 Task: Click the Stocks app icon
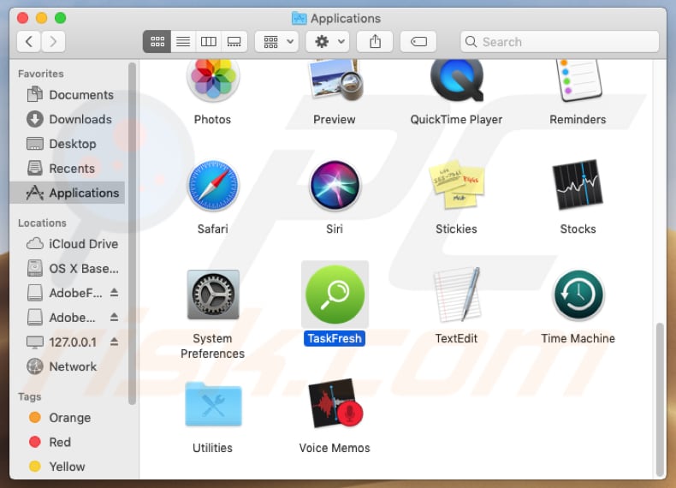(578, 186)
